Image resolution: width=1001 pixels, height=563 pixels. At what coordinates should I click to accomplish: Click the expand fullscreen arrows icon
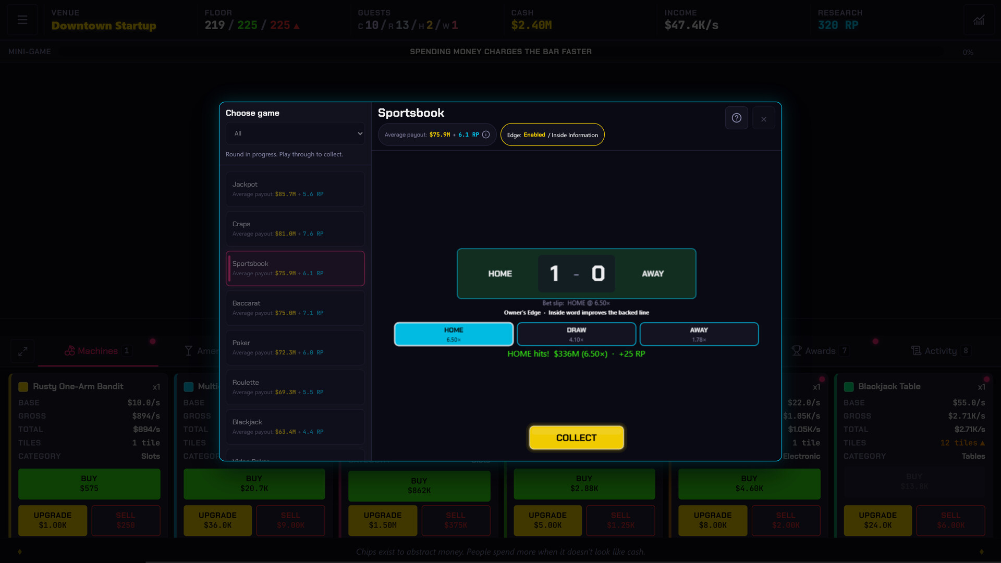[x=22, y=351]
